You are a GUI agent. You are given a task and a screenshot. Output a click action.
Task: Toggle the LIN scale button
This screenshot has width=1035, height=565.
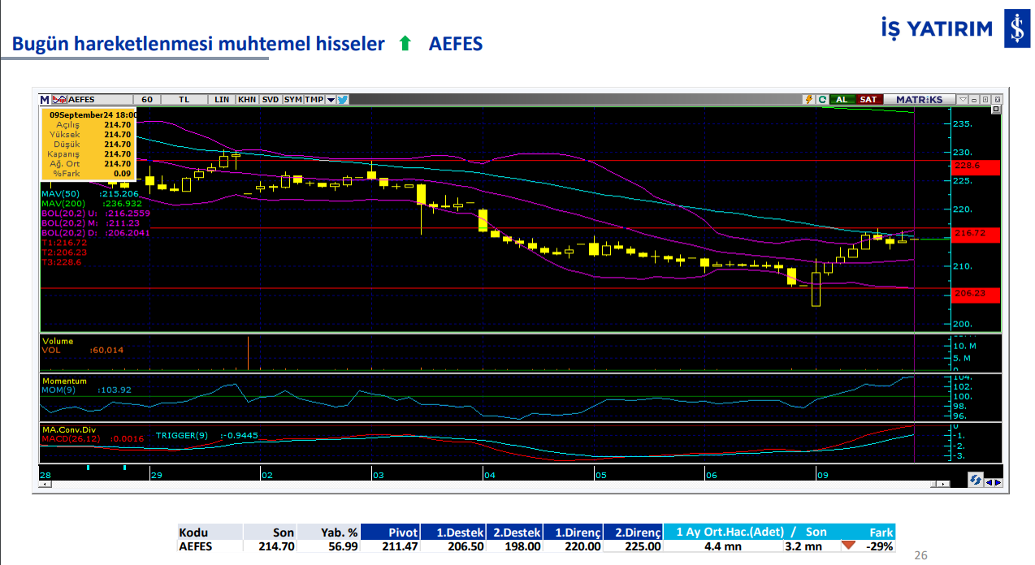[222, 100]
